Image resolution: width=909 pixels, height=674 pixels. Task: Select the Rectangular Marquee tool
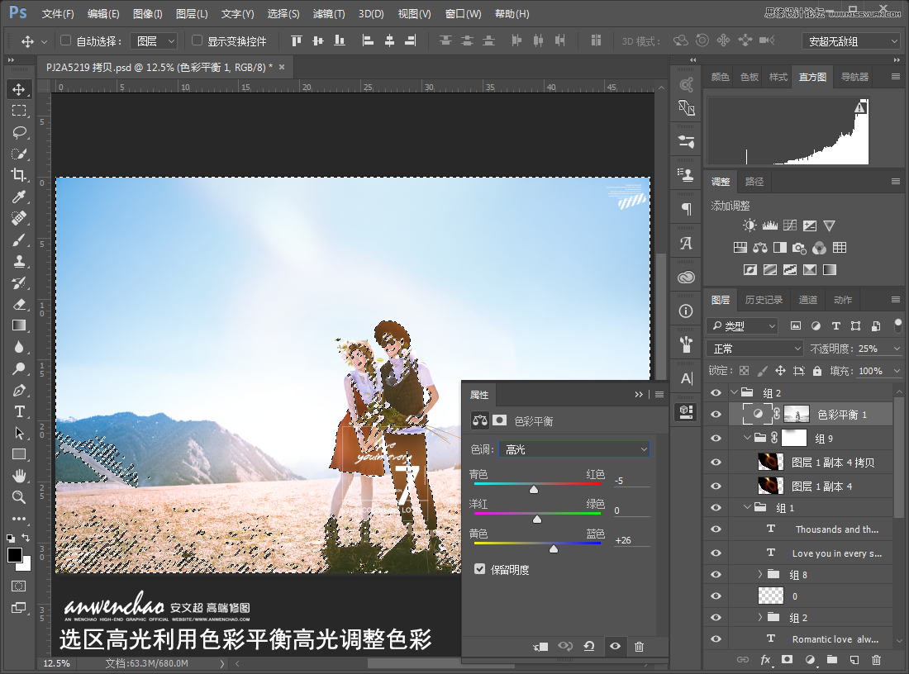pos(18,111)
